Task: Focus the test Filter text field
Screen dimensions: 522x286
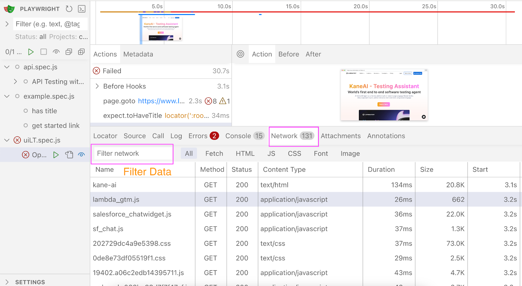Action: tap(51, 24)
